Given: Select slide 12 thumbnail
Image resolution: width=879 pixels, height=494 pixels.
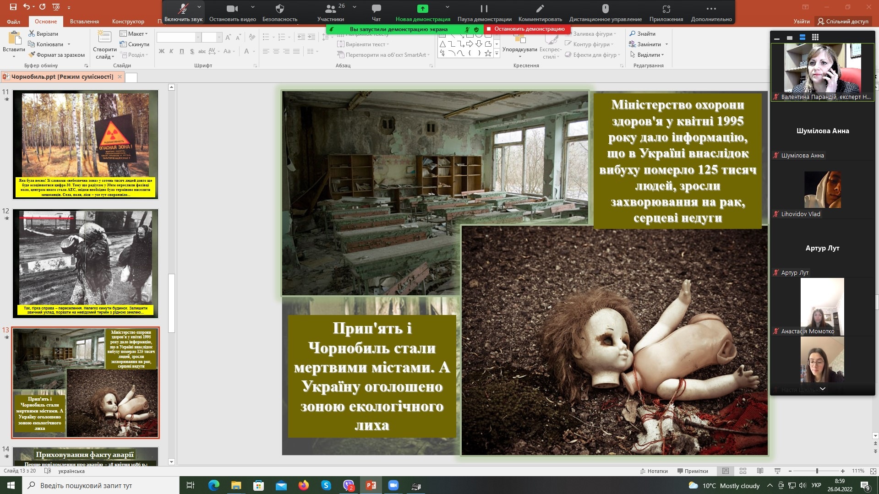Looking at the screenshot, I should click(85, 263).
